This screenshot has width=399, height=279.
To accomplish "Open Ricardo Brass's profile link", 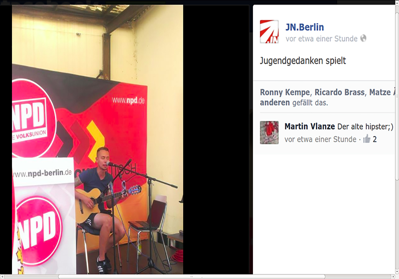I will (340, 92).
